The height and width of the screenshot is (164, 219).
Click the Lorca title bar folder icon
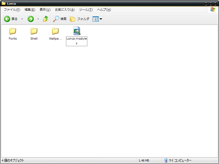[4, 3]
